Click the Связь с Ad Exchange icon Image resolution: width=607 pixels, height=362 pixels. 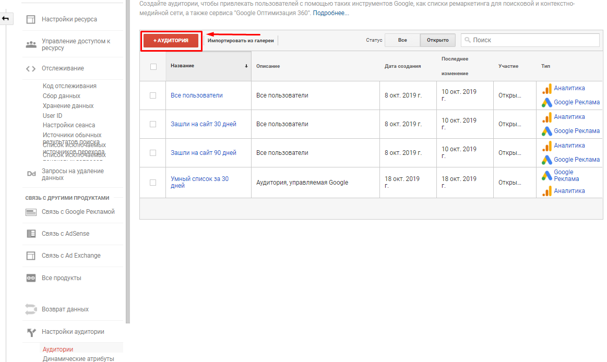[31, 256]
